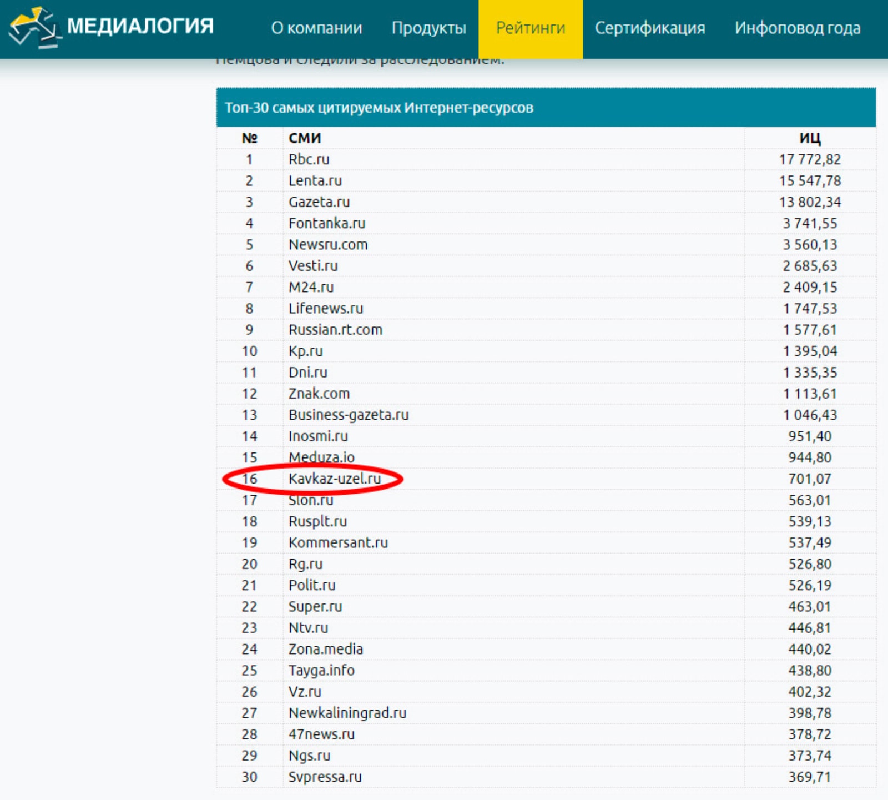This screenshot has height=800, width=888.
Task: Click the Medialogia logo icon
Action: point(33,27)
